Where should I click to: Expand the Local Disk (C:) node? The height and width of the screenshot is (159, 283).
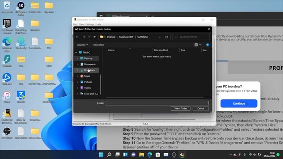pos(78,94)
